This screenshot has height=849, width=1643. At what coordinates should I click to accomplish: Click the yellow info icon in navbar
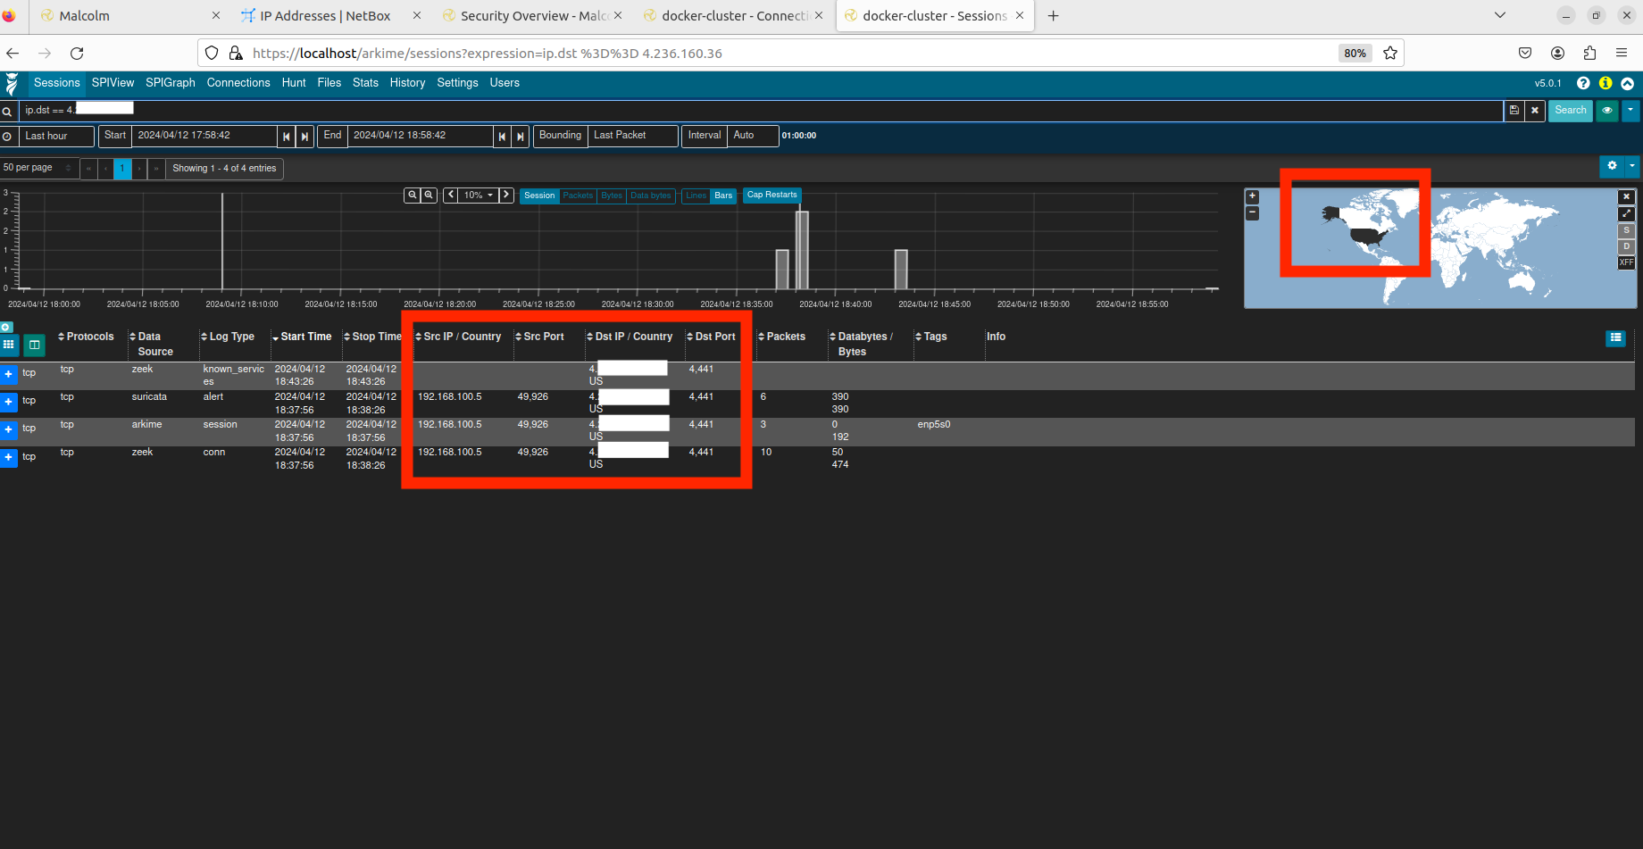(1605, 83)
